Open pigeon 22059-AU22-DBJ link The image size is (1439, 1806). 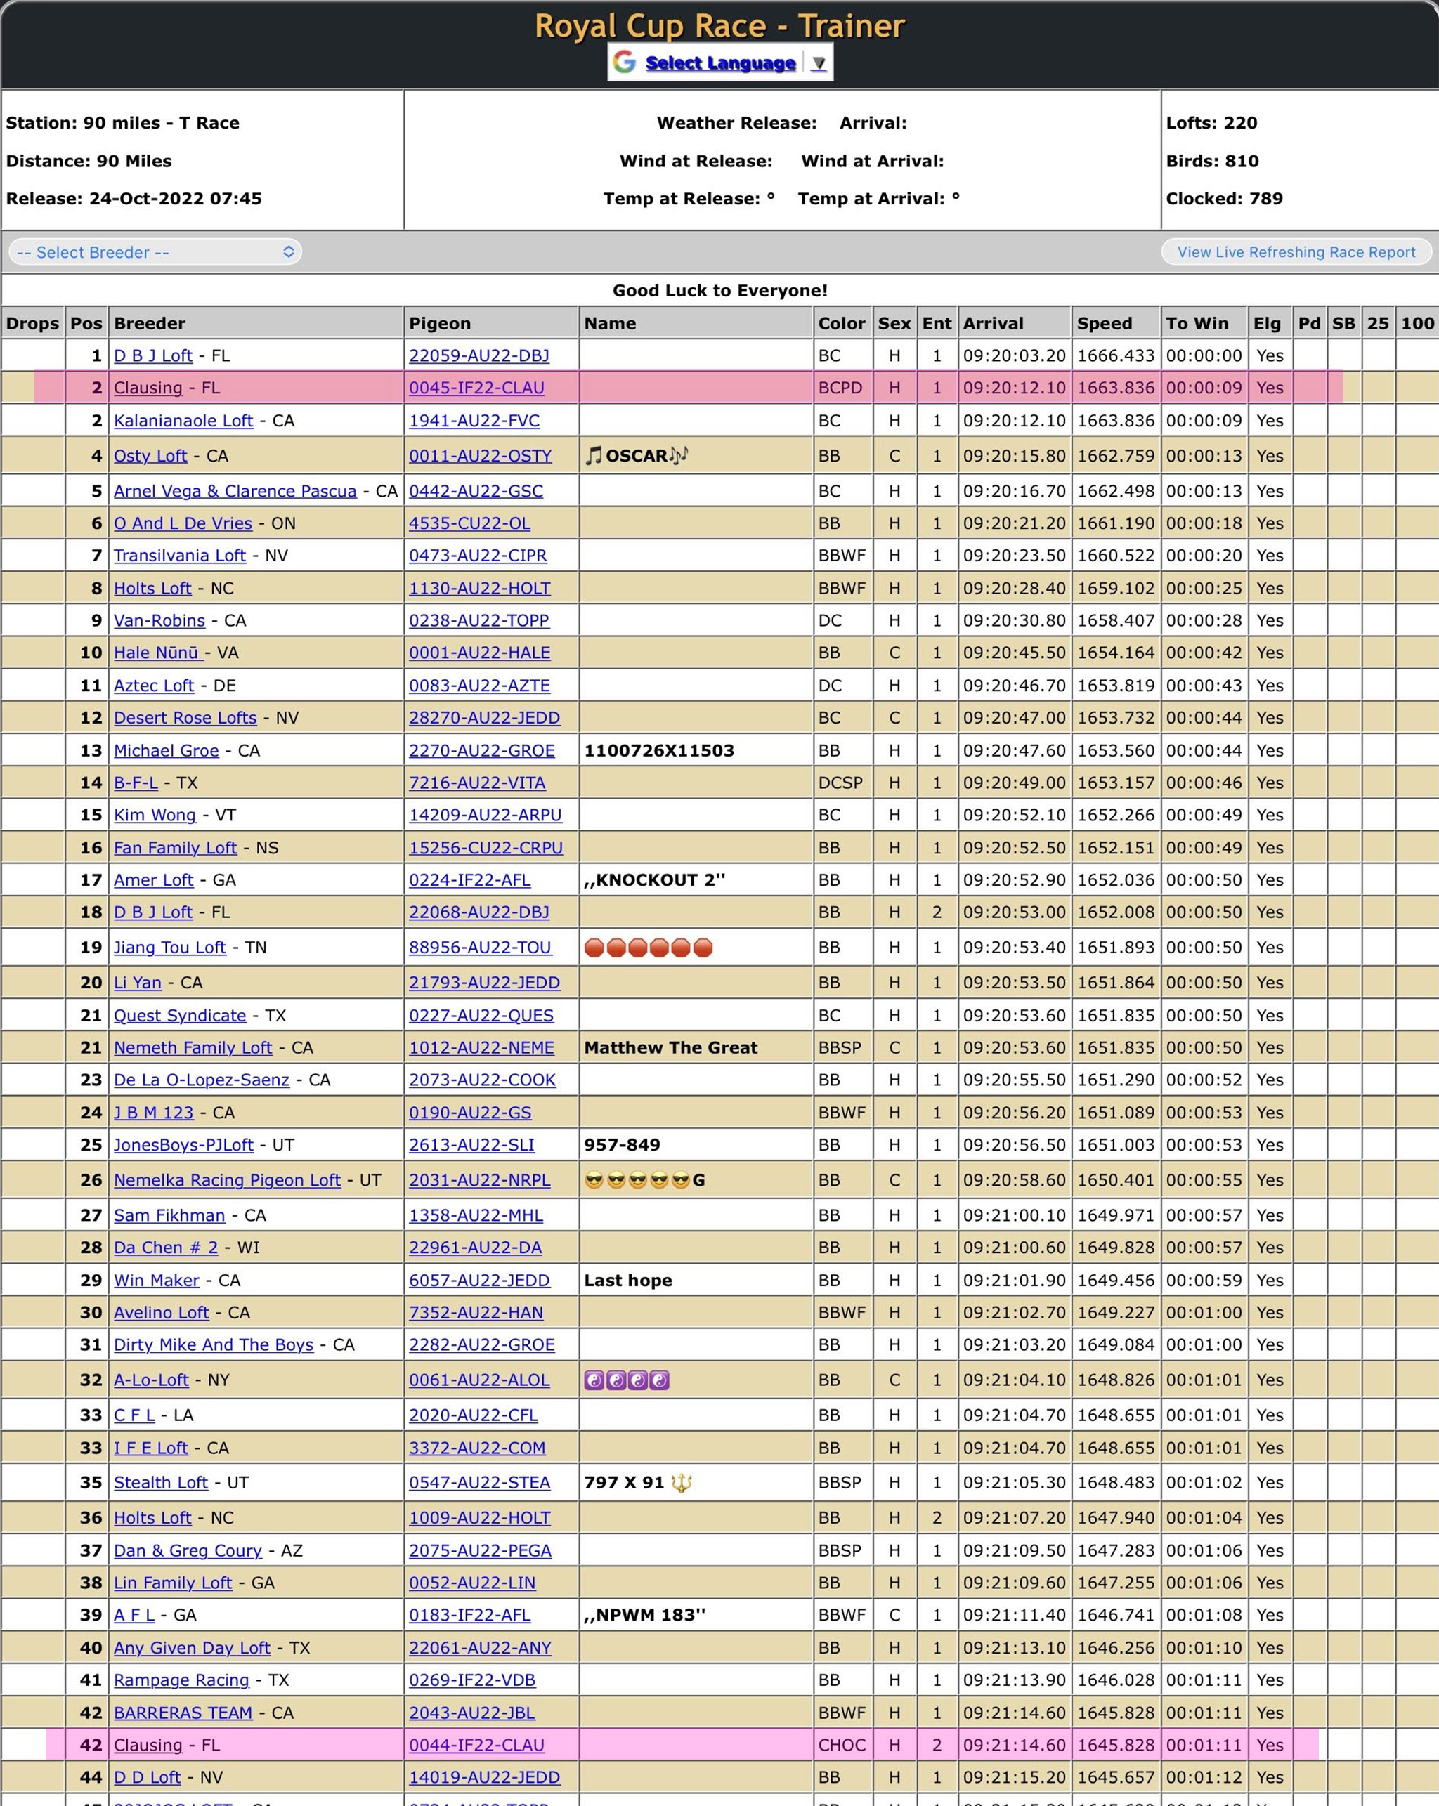pyautogui.click(x=478, y=355)
